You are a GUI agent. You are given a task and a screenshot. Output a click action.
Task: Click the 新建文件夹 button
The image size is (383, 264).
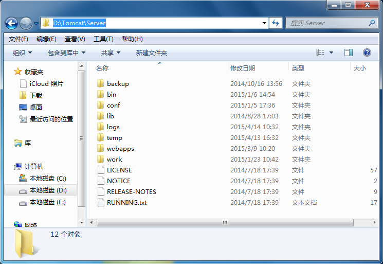pyautogui.click(x=152, y=52)
